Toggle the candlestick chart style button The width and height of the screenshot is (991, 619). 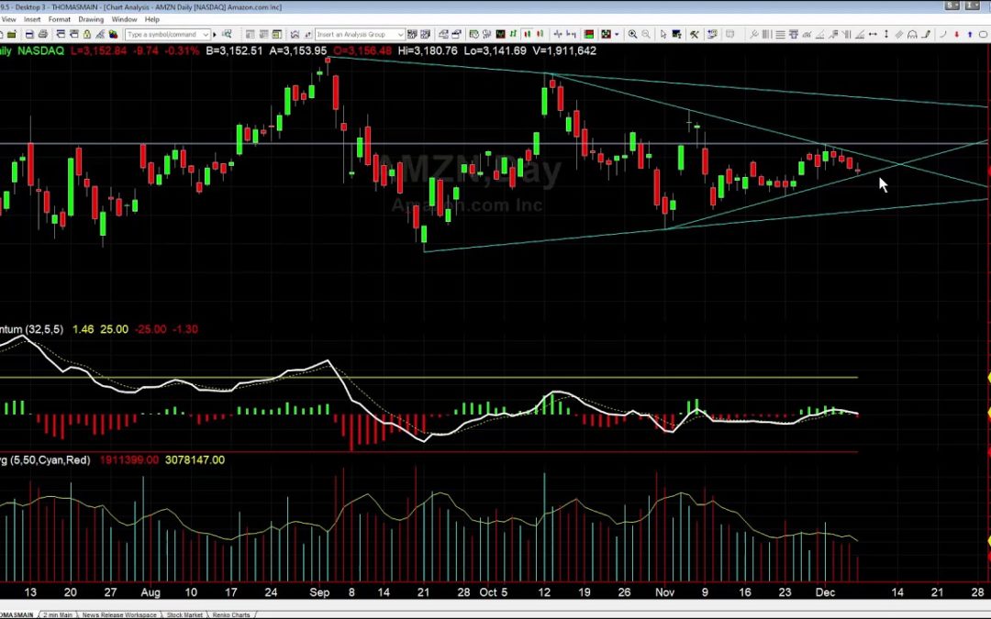point(528,34)
